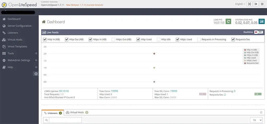
Task: Expand the Tools submenu plus icon
Action: (36, 53)
